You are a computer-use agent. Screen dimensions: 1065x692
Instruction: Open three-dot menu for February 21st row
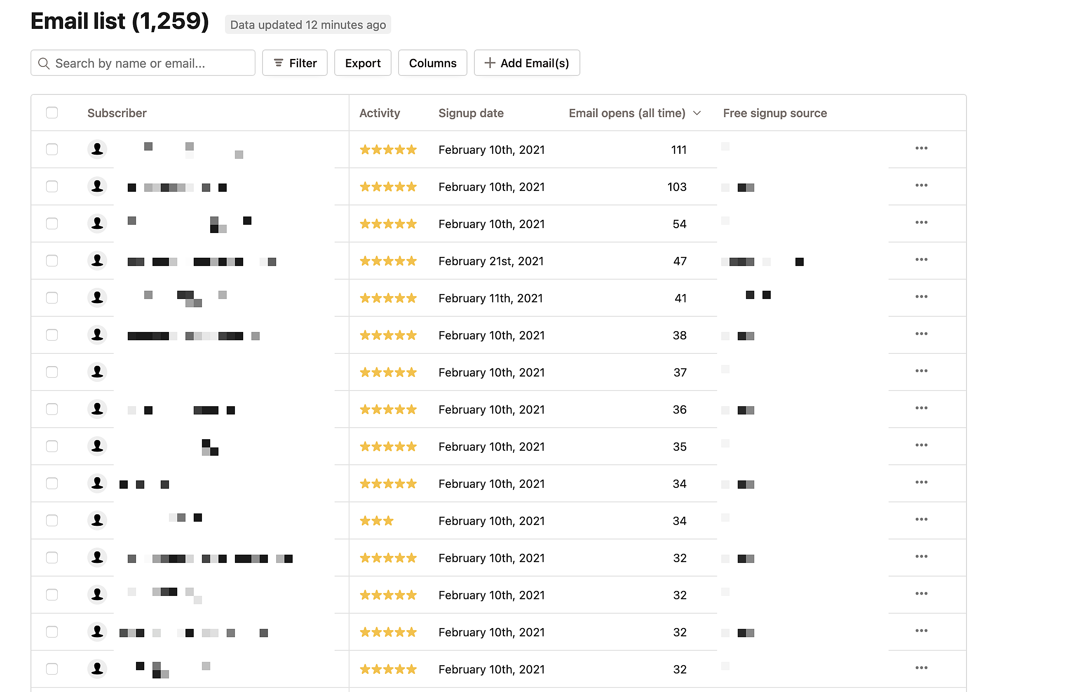click(921, 260)
